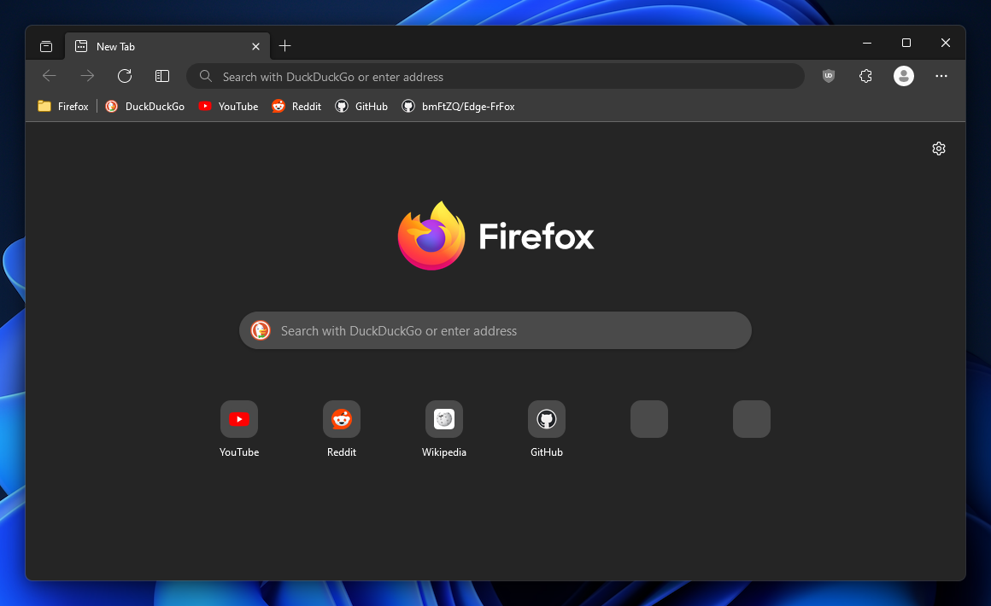Open the Extensions puzzle-piece menu
This screenshot has height=606, width=991.
coord(866,76)
